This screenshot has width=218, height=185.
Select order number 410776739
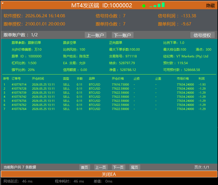pyautogui.click(x=19, y=93)
